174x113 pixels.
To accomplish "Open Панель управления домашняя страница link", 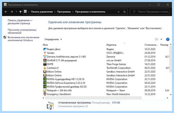I will click(20, 22).
